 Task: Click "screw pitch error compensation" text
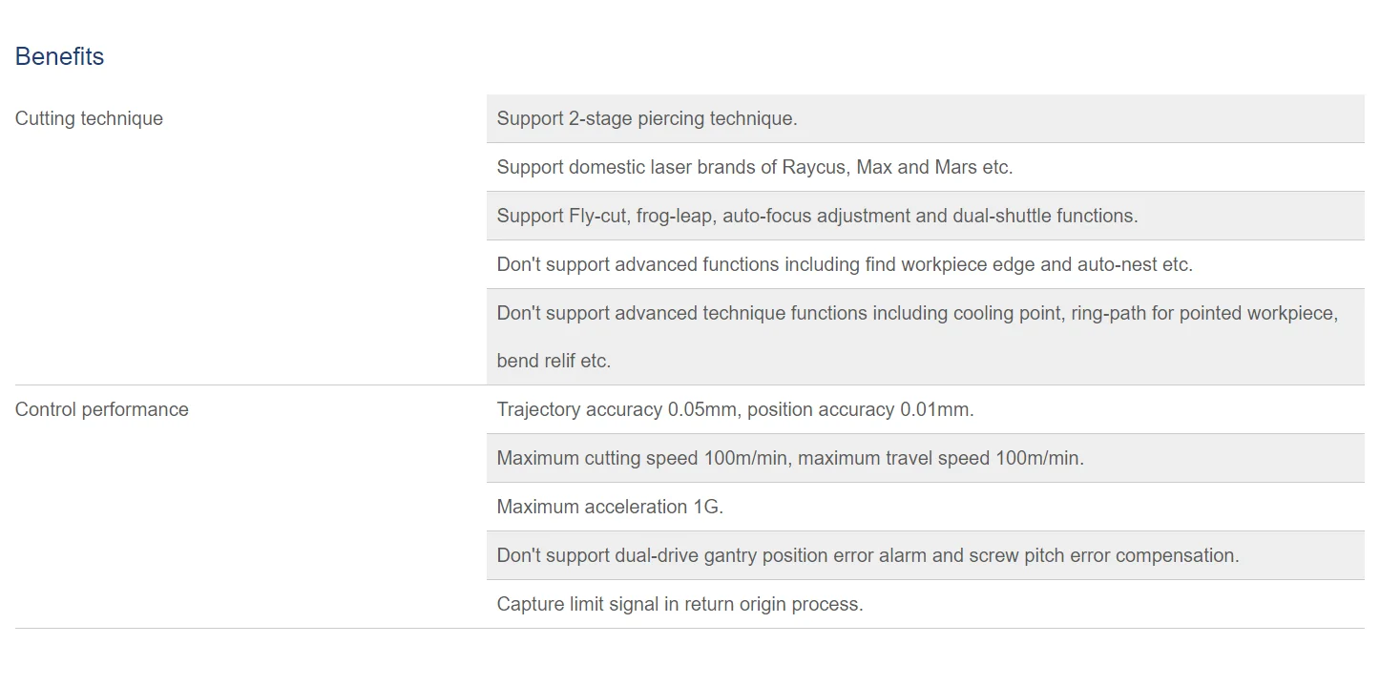tap(1103, 555)
